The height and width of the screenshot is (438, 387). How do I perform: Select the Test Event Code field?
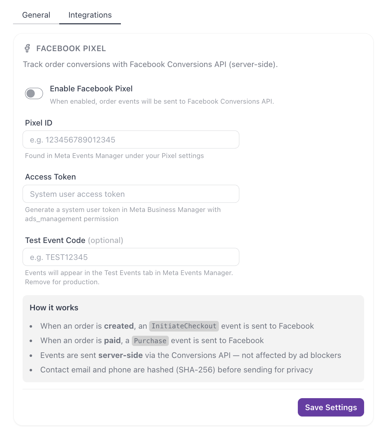click(x=131, y=257)
